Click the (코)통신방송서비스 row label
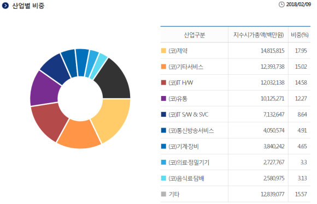This screenshot has height=204, width=317. tap(191, 130)
